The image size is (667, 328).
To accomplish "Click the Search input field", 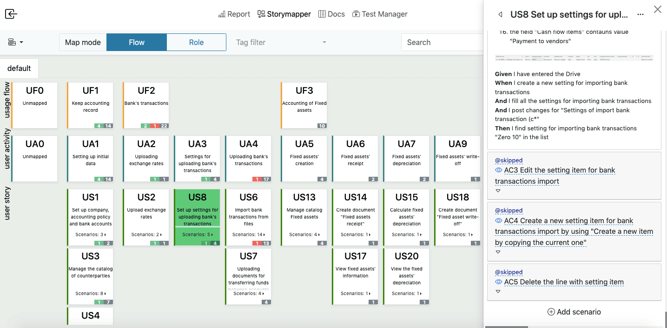I will coord(442,42).
